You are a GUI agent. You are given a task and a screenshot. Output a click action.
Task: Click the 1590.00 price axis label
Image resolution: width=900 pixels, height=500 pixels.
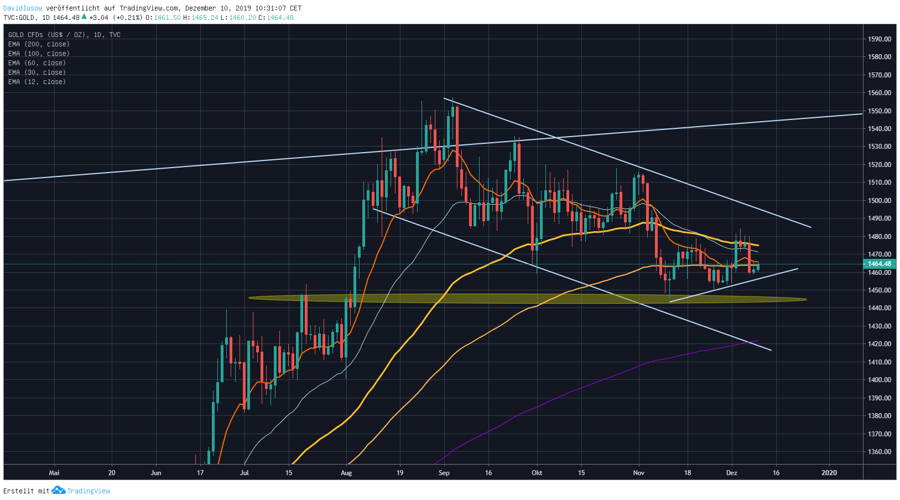[880, 39]
